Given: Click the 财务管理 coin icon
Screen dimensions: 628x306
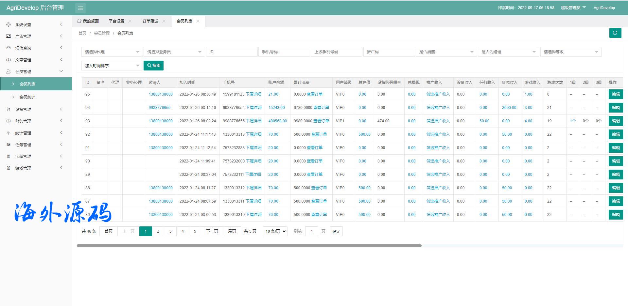Looking at the screenshot, I should [9, 121].
